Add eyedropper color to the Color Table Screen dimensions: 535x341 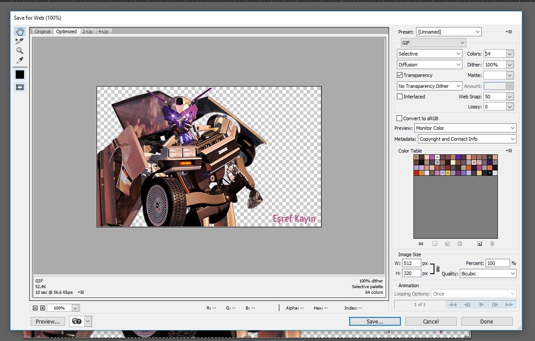pyautogui.click(x=479, y=244)
